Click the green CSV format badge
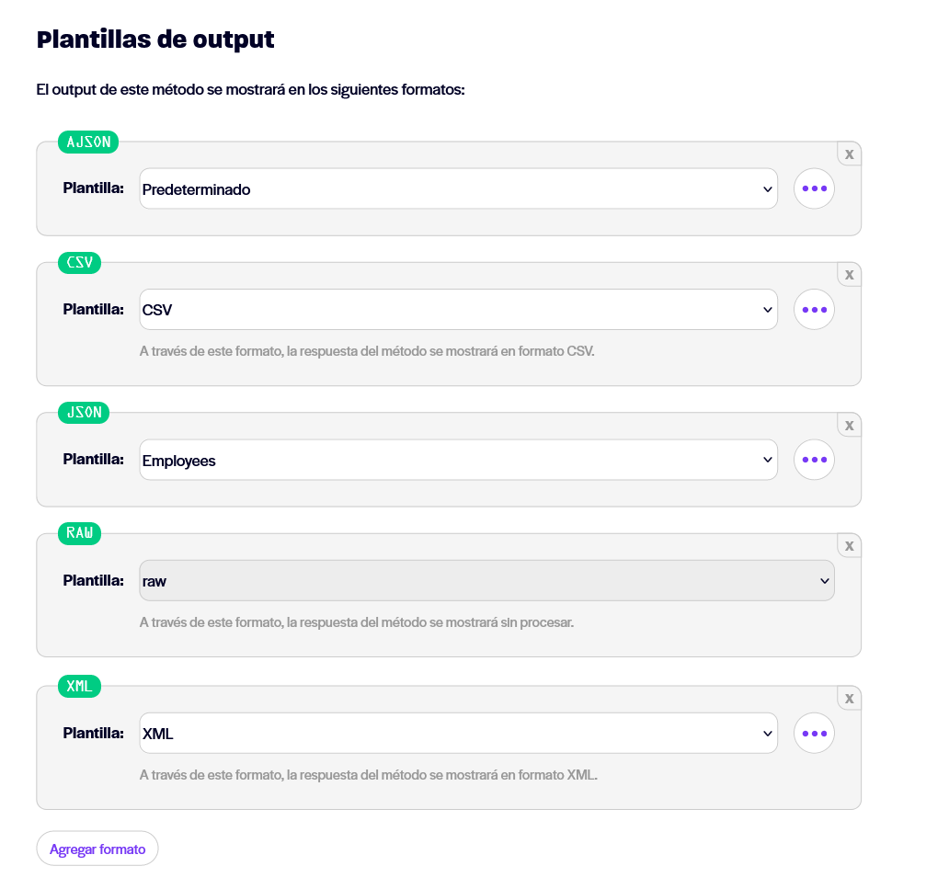Viewport: 949px width, 889px height. [x=79, y=263]
